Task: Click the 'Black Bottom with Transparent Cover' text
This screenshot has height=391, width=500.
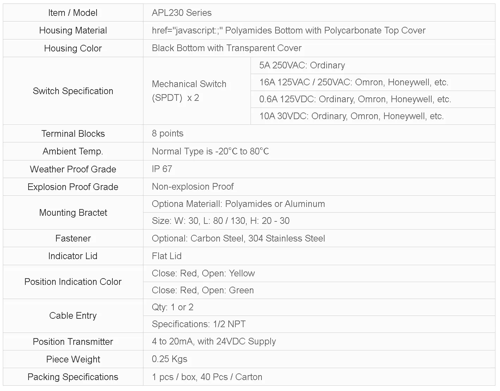Action: 227,48
